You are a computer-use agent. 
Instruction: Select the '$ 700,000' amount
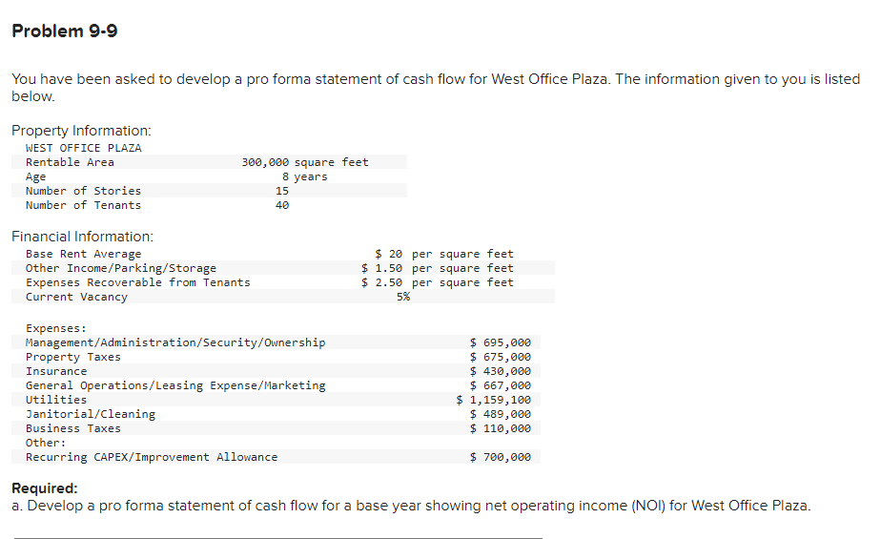coord(500,458)
